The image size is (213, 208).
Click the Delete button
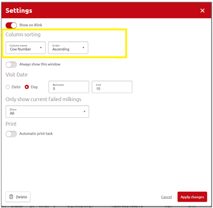(x=18, y=197)
